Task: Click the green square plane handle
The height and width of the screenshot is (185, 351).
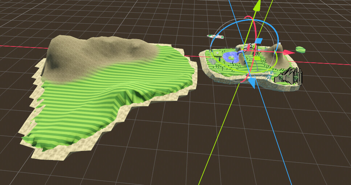Action: (257, 58)
